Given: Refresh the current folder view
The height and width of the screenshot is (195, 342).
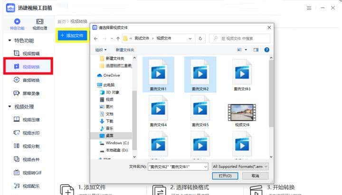Looking at the screenshot, I should pos(200,38).
